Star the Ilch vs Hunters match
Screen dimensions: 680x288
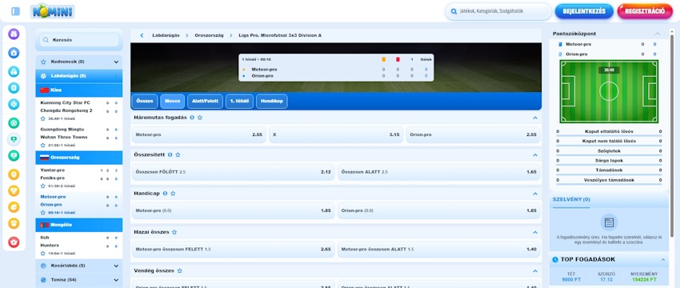43,254
